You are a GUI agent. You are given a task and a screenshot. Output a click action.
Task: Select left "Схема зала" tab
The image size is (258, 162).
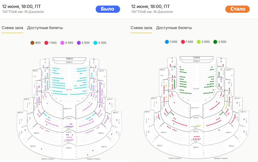pyautogui.click(x=12, y=28)
